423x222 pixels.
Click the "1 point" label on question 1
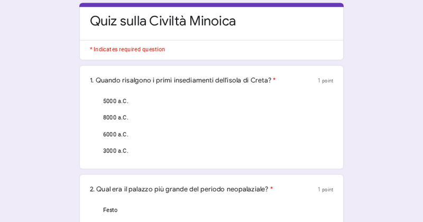325,81
